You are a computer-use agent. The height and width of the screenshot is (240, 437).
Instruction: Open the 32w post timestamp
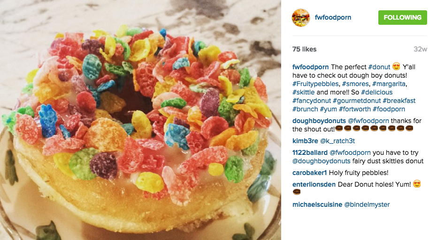coord(420,49)
